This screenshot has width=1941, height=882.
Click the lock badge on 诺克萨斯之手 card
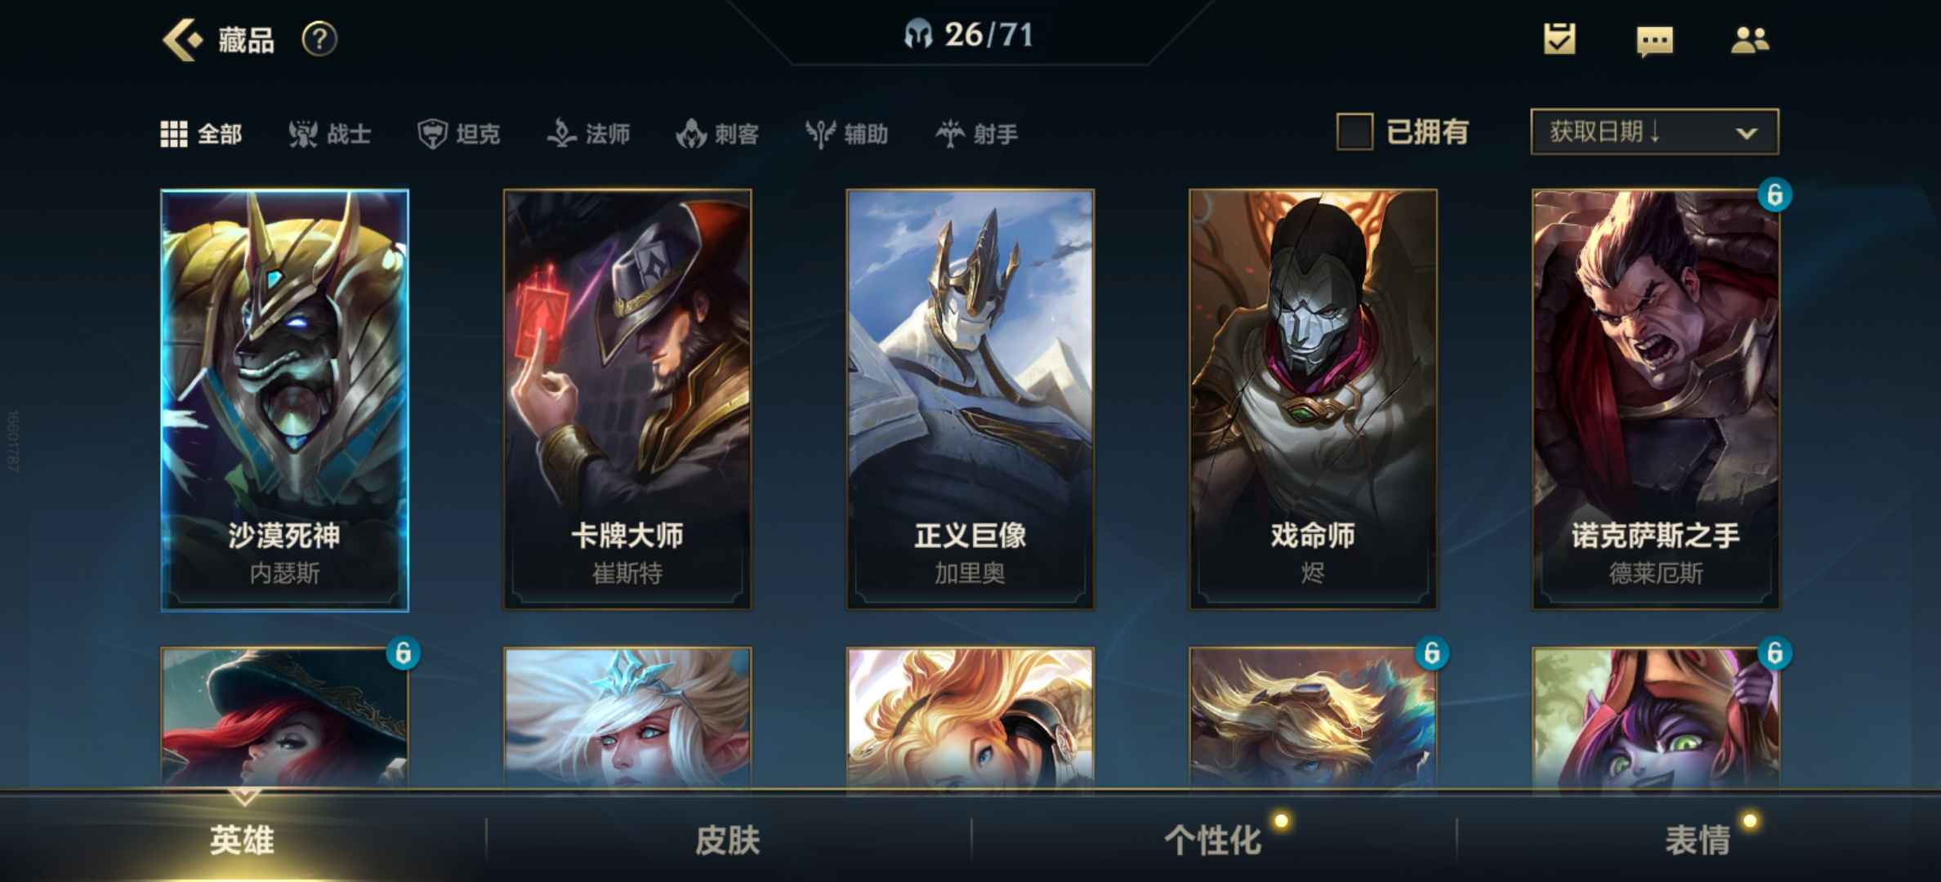(1774, 195)
